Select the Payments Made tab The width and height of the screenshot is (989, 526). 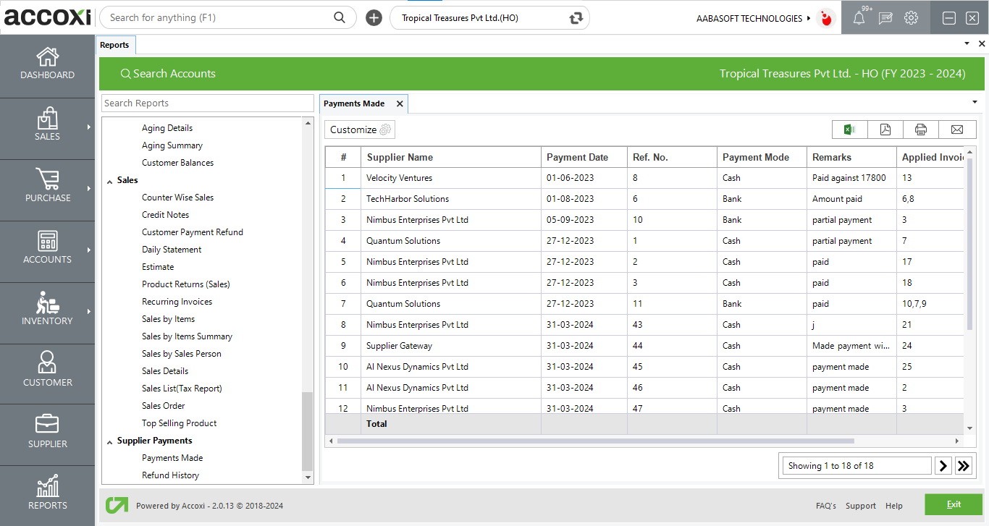[354, 103]
